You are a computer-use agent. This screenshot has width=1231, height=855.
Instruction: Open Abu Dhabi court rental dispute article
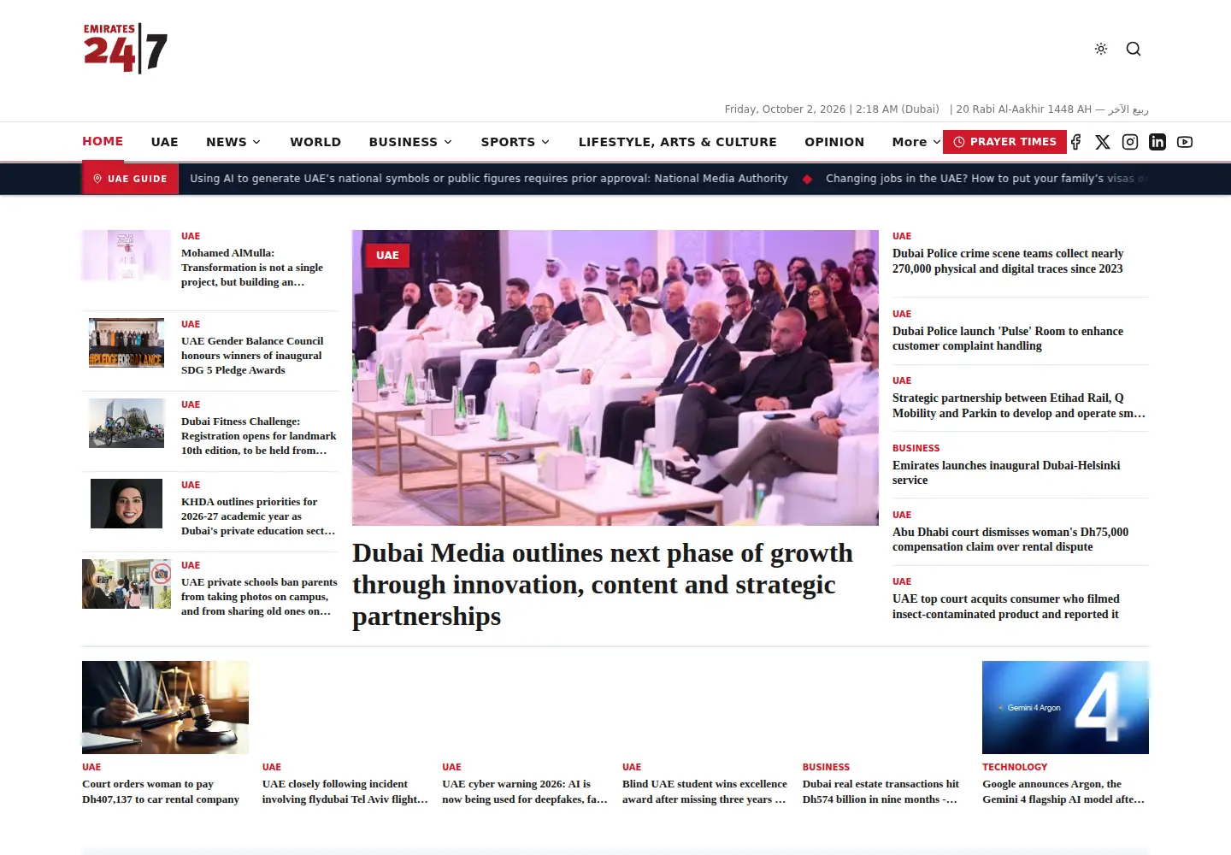click(1010, 540)
